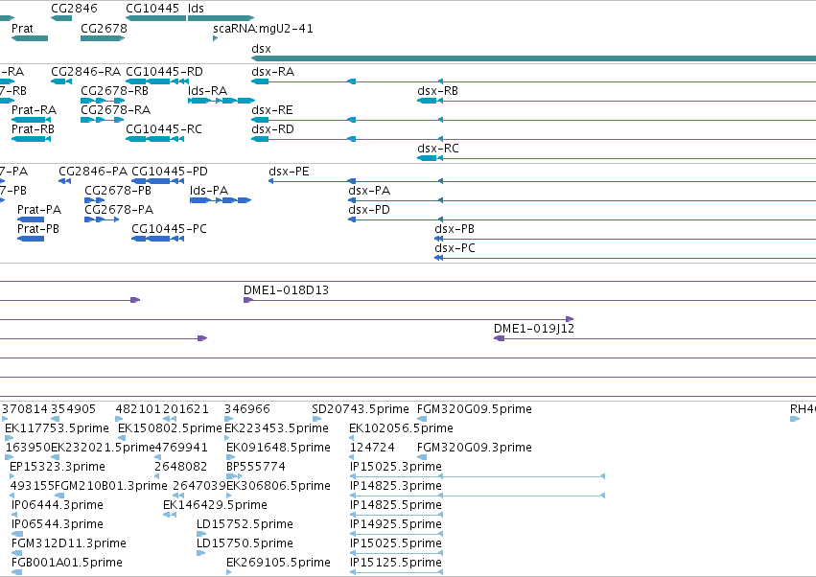Select the CG10445-PC protein label

[169, 229]
